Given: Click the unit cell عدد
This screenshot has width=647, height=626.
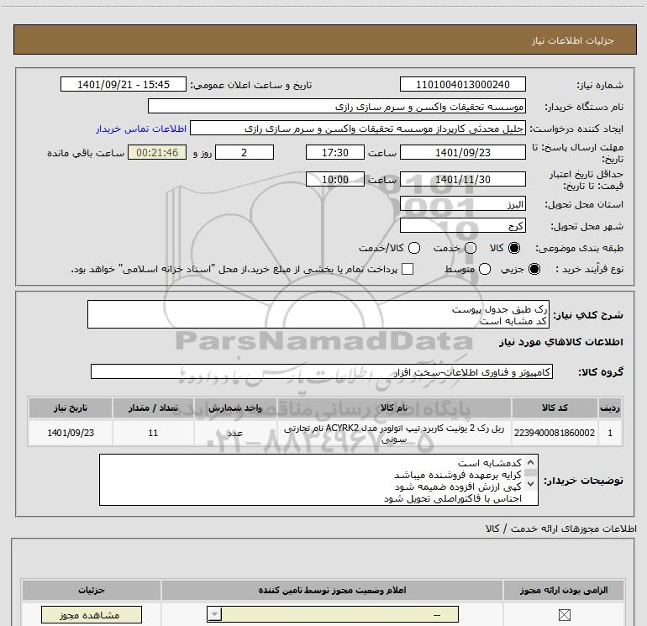Looking at the screenshot, I should [x=235, y=433].
